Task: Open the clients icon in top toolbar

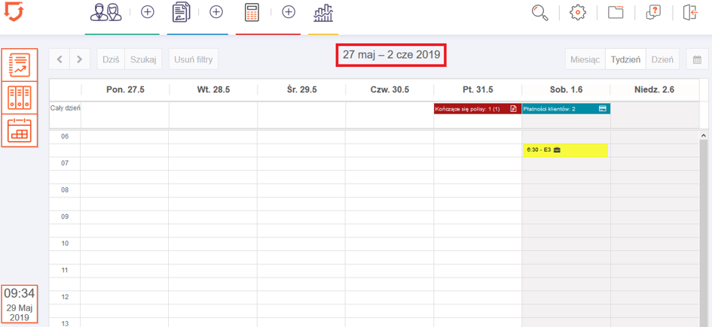Action: 105,13
